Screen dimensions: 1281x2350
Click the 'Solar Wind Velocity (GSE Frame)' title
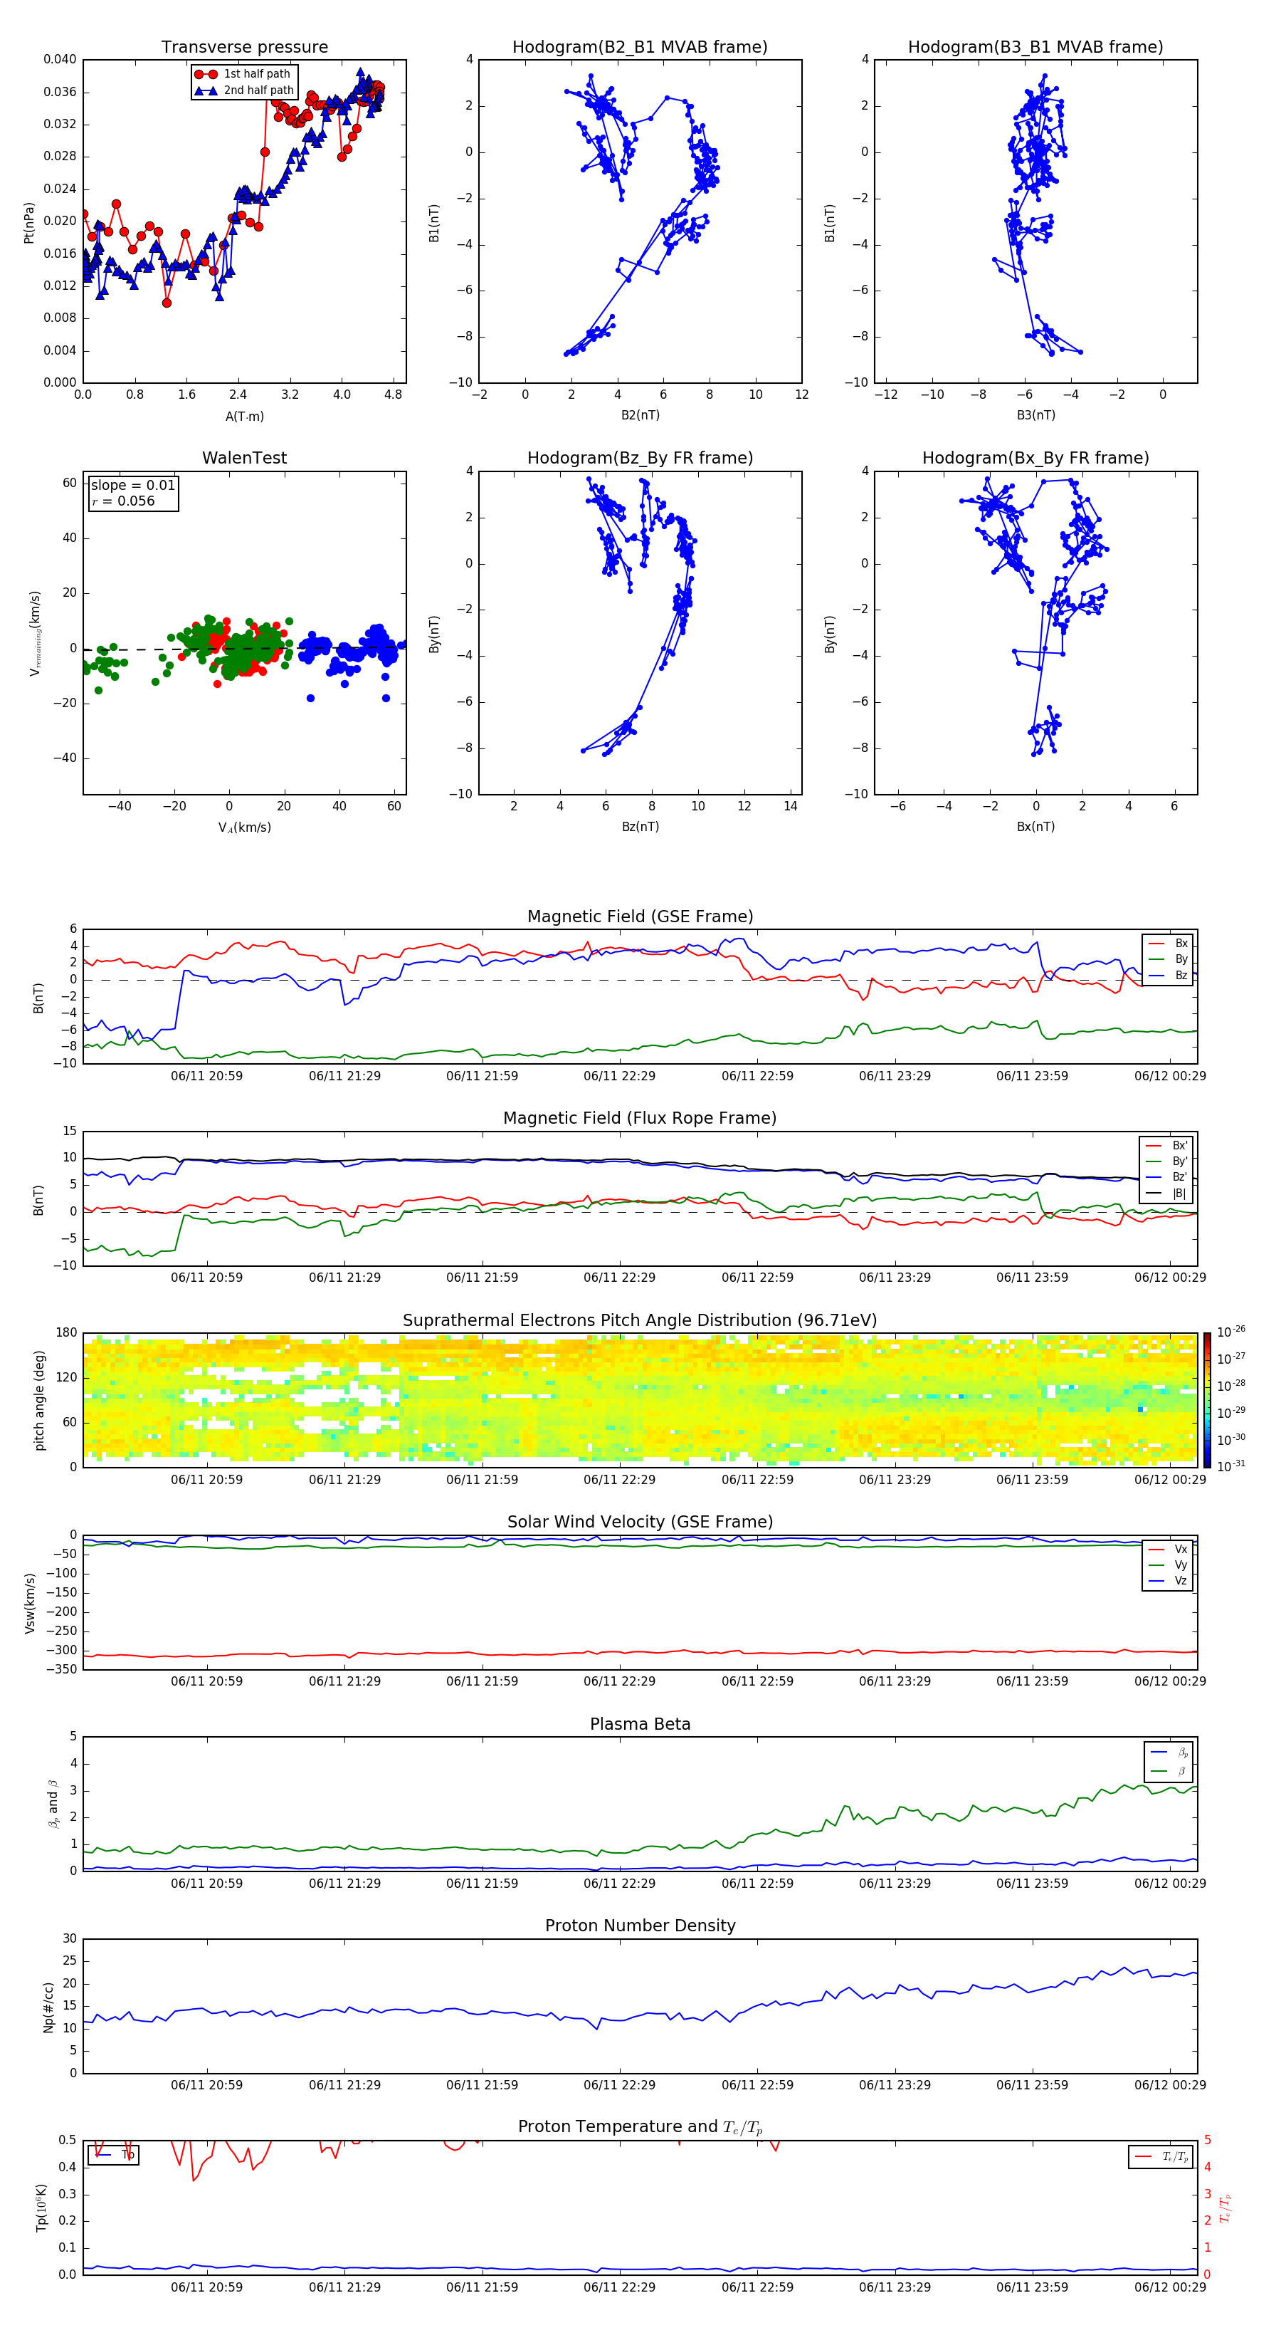640,1523
